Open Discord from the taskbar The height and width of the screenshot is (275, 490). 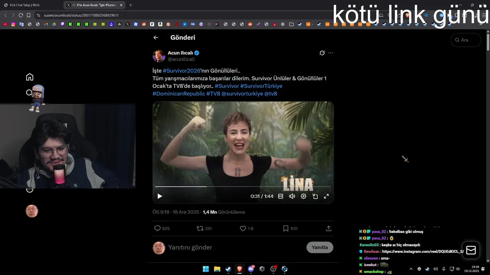pos(251,269)
